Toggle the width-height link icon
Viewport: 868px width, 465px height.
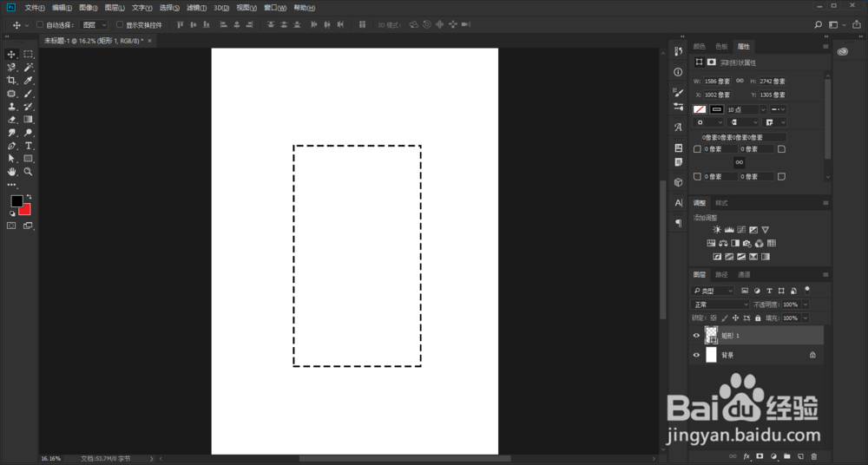tap(740, 81)
